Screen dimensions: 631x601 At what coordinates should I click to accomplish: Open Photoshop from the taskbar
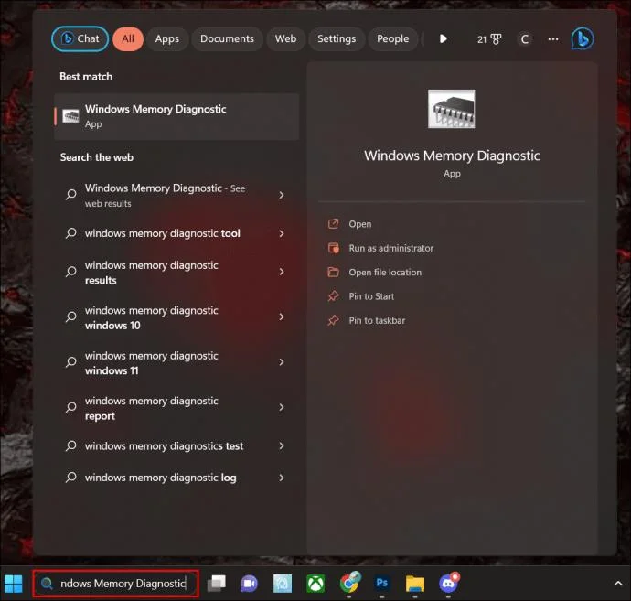pyautogui.click(x=382, y=583)
